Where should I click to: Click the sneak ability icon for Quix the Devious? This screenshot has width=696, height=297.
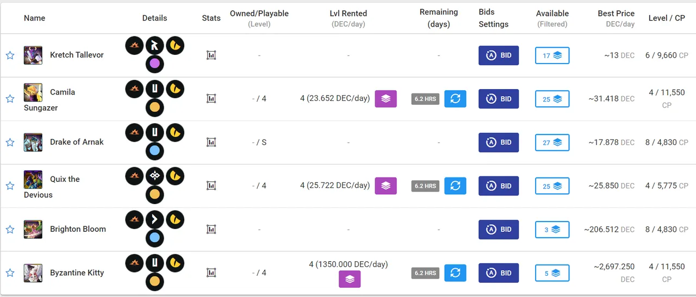click(154, 176)
